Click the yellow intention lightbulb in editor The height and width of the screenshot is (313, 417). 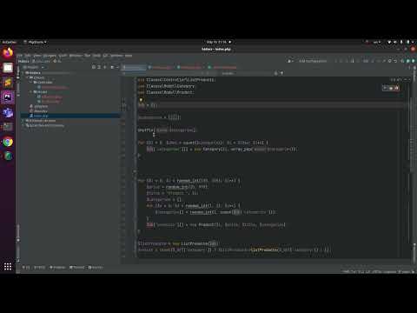point(141,100)
